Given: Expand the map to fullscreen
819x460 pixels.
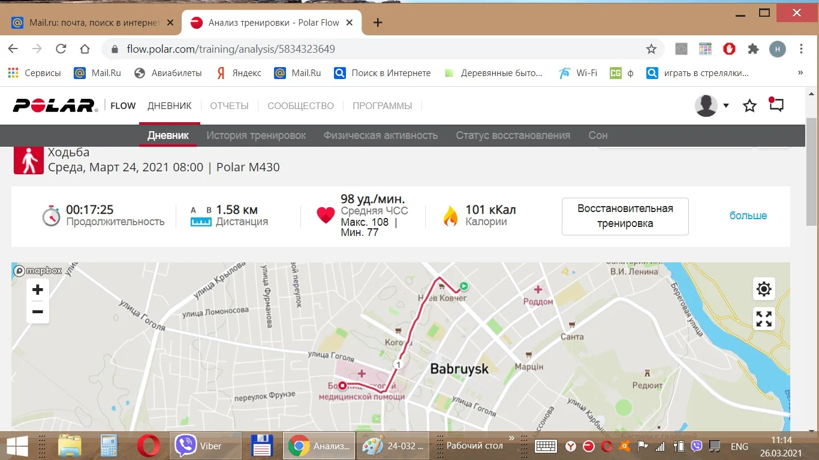Looking at the screenshot, I should tap(764, 319).
